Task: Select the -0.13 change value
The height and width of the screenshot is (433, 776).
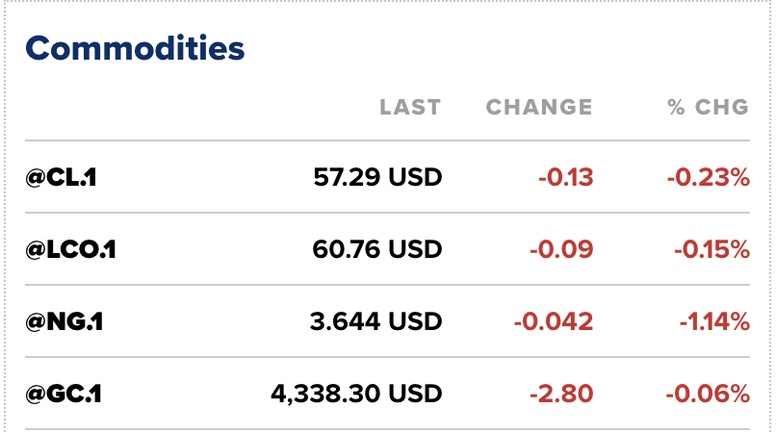Action: (x=565, y=177)
